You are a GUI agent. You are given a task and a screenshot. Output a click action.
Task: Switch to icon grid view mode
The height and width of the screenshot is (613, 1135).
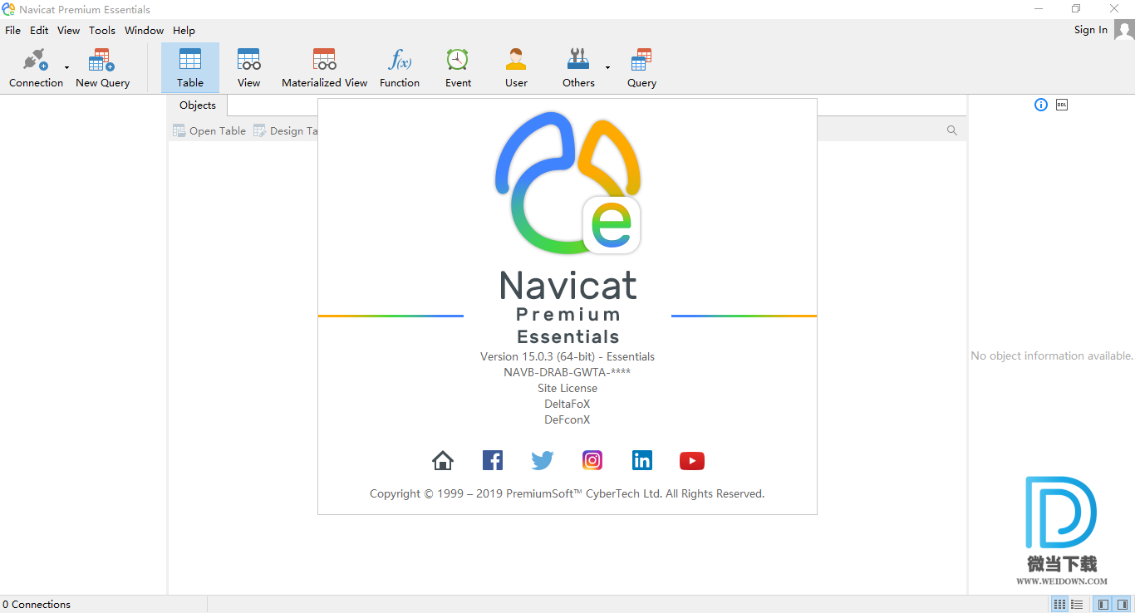pos(1060,605)
